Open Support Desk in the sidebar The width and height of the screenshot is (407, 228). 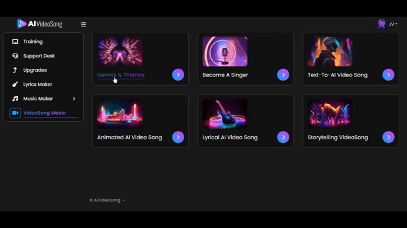coord(39,56)
